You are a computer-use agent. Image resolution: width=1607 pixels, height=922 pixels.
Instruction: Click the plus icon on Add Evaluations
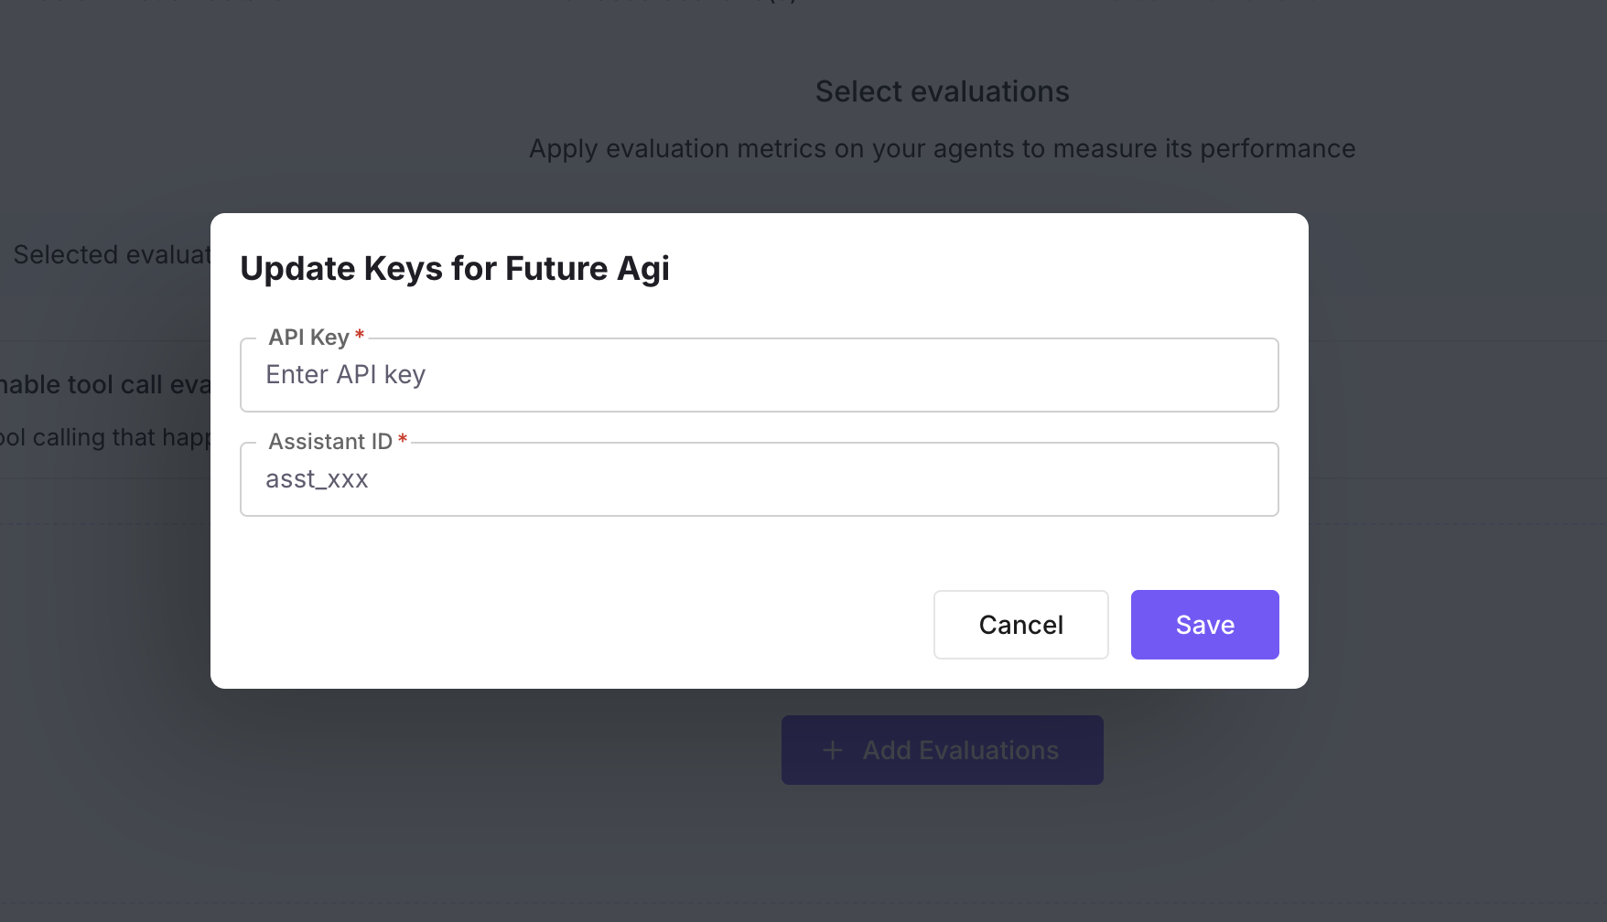832,749
